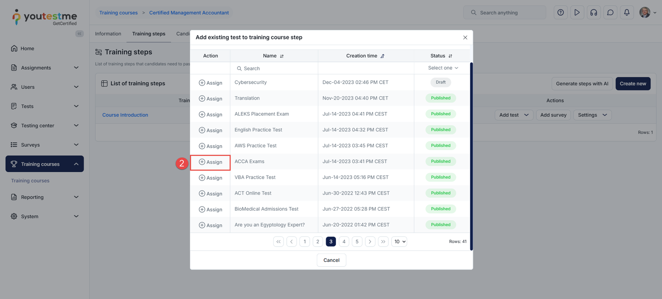Collapse the sidebar with double-chevron icon

tap(79, 34)
